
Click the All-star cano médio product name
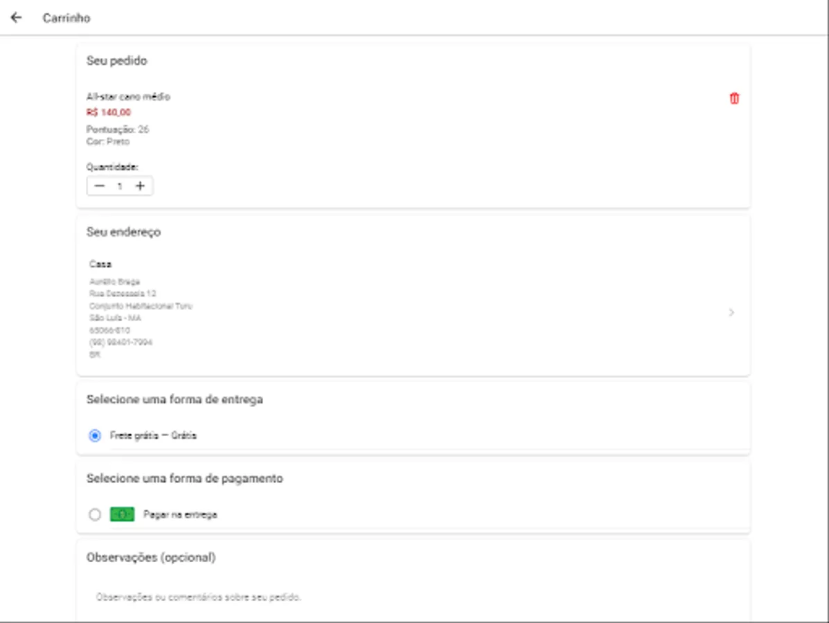tap(128, 97)
